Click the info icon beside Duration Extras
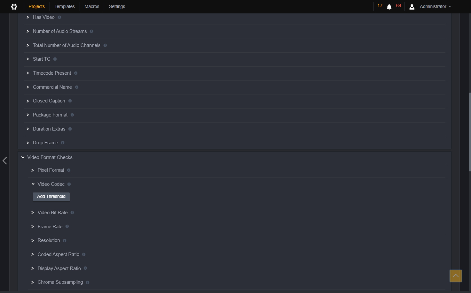 70,129
